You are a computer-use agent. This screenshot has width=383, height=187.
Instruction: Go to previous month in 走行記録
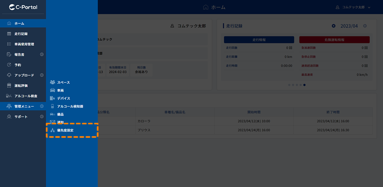[333, 26]
